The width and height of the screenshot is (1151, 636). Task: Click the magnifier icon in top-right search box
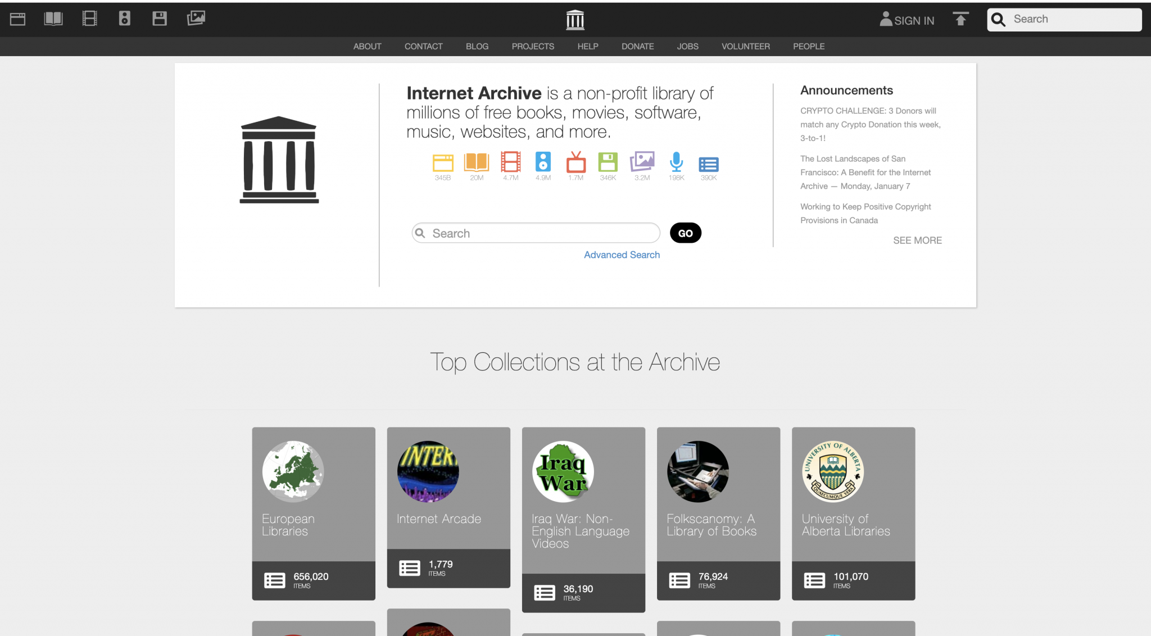[x=998, y=20]
